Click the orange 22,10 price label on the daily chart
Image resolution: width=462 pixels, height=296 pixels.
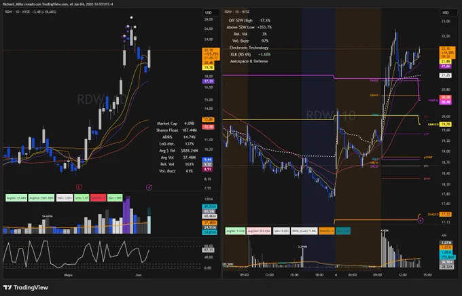211,54
